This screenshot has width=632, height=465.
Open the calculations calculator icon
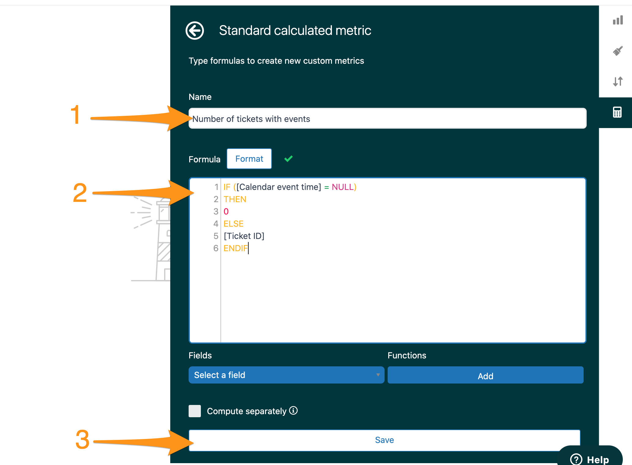(x=617, y=112)
